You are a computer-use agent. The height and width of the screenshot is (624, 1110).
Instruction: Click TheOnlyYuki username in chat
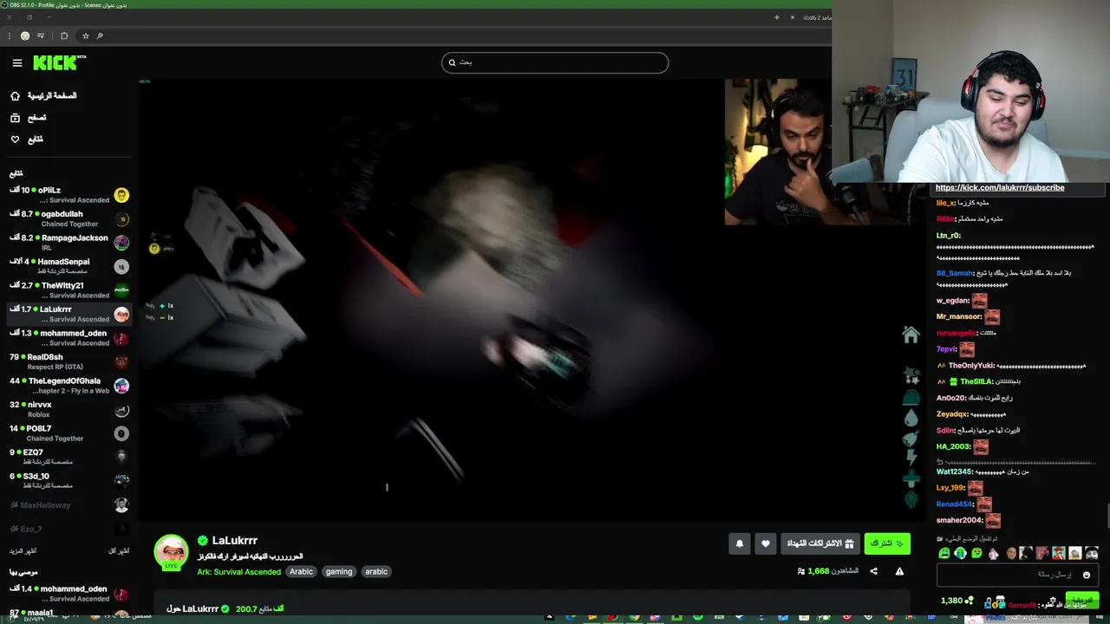[971, 366]
